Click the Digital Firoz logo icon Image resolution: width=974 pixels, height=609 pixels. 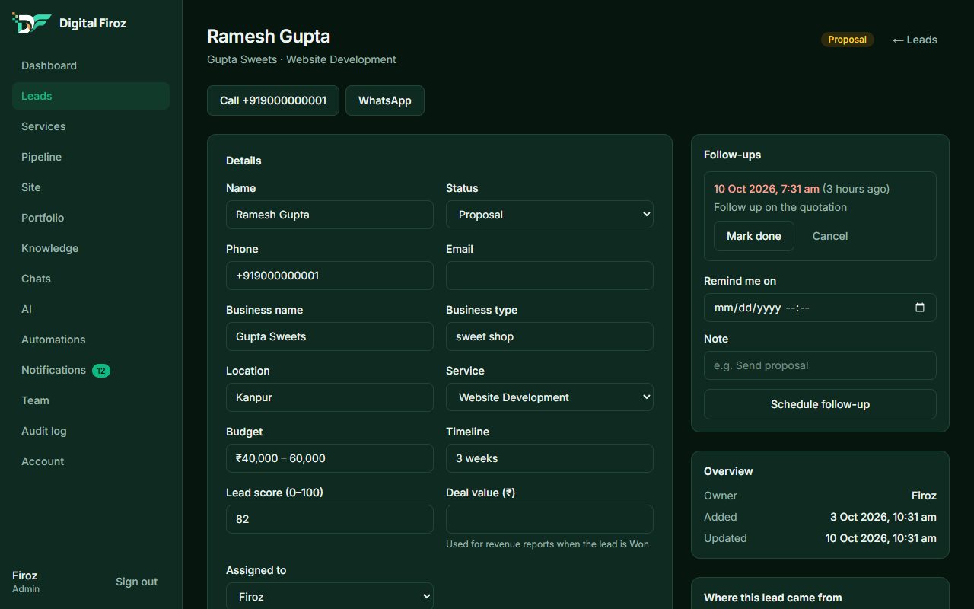(32, 23)
